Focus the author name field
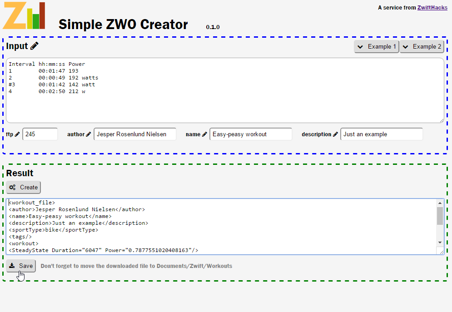 point(135,134)
